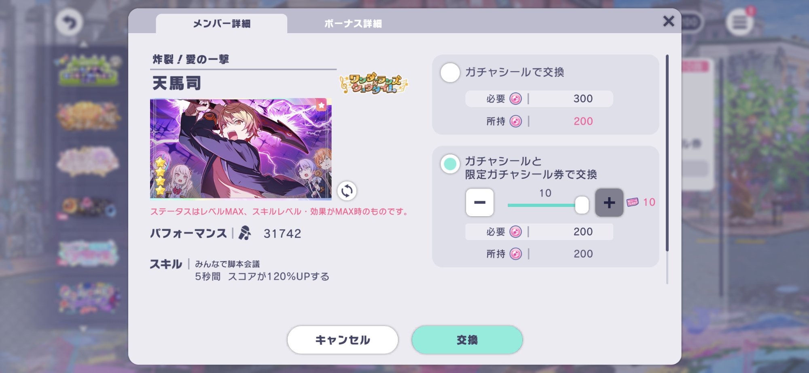Open the メンバー詳細 tab
Viewport: 809px width, 373px height.
click(x=221, y=24)
